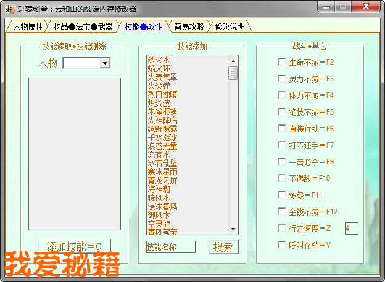Screen dimensions: 385x282
Task: Toggle the 灵力不减=F3 option
Action: 281,79
